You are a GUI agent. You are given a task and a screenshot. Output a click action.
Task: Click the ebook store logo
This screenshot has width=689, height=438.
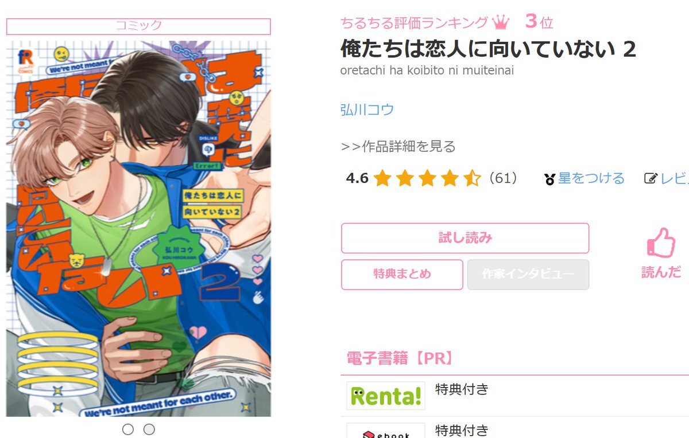pyautogui.click(x=386, y=431)
